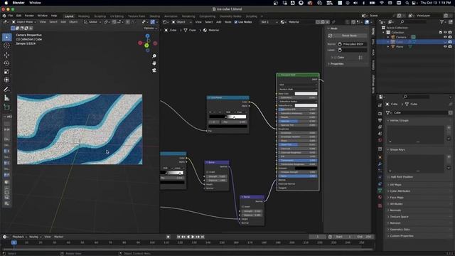
Task: Click the blue Z axis on navigation gizmo
Action: [x=147, y=36]
